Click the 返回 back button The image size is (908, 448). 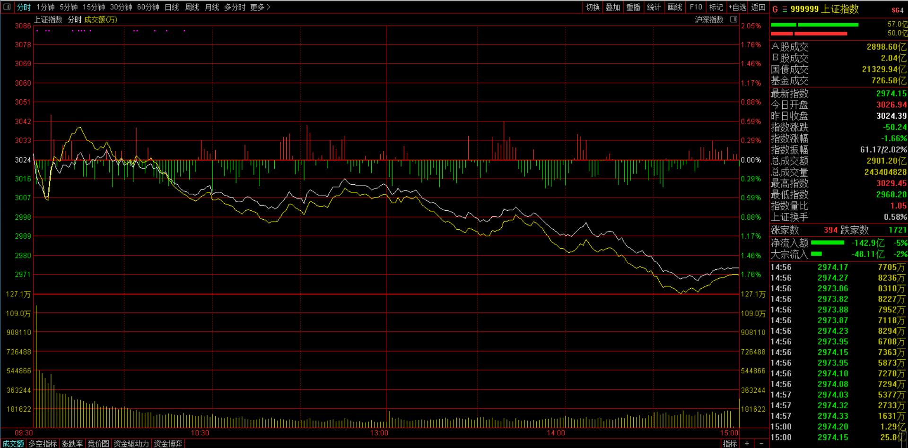click(758, 7)
